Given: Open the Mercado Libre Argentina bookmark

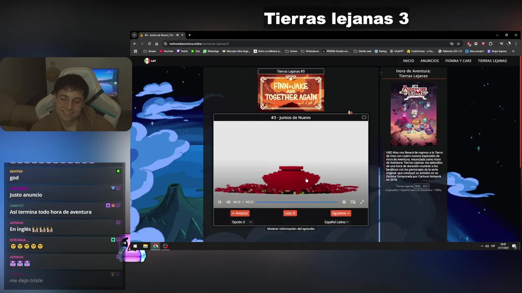Looking at the screenshot, I should [236, 51].
